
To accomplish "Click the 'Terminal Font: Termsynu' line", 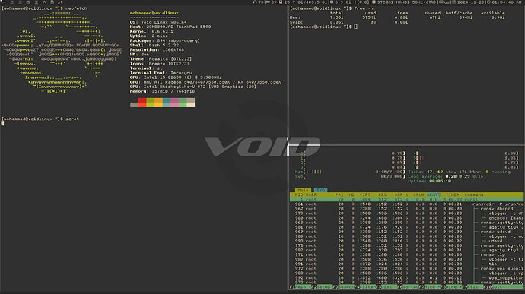I will pos(161,73).
